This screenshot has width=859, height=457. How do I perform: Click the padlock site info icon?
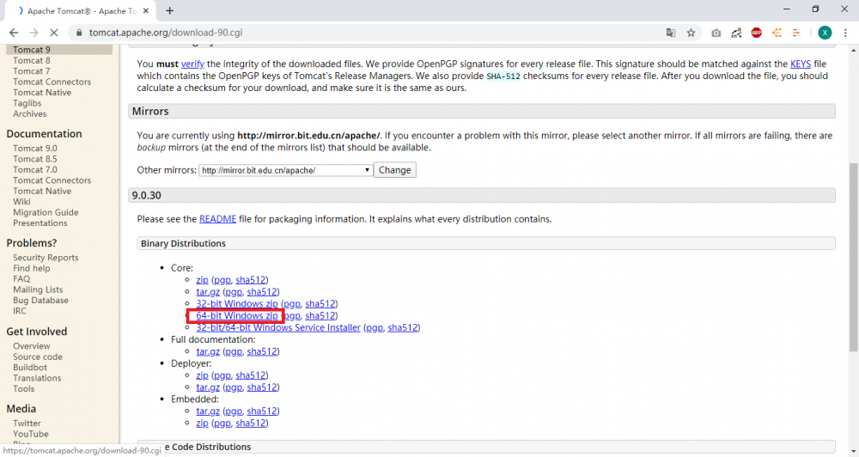coord(79,33)
